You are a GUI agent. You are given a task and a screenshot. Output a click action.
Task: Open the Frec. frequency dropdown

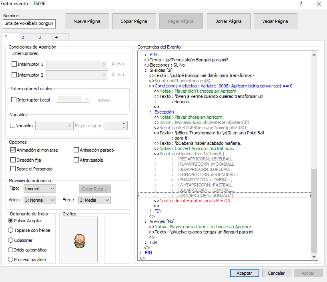click(x=94, y=200)
